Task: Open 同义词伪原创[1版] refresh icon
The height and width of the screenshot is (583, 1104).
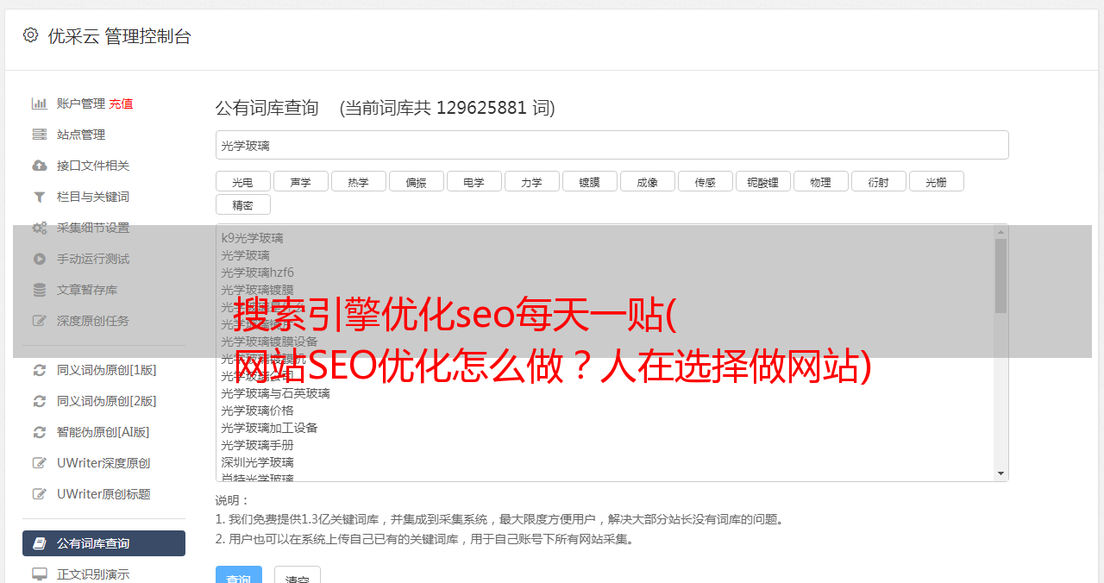Action: 39,370
